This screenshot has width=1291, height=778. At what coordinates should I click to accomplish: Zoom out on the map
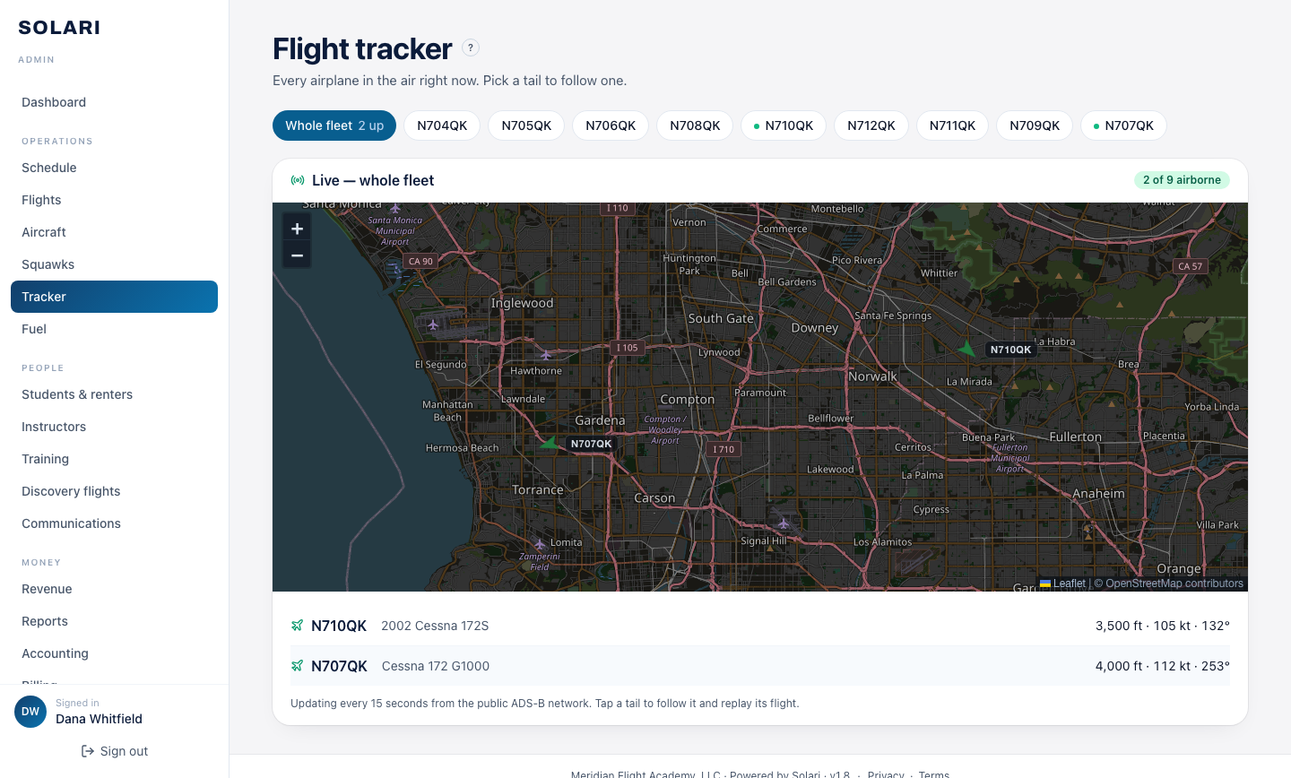pos(297,255)
